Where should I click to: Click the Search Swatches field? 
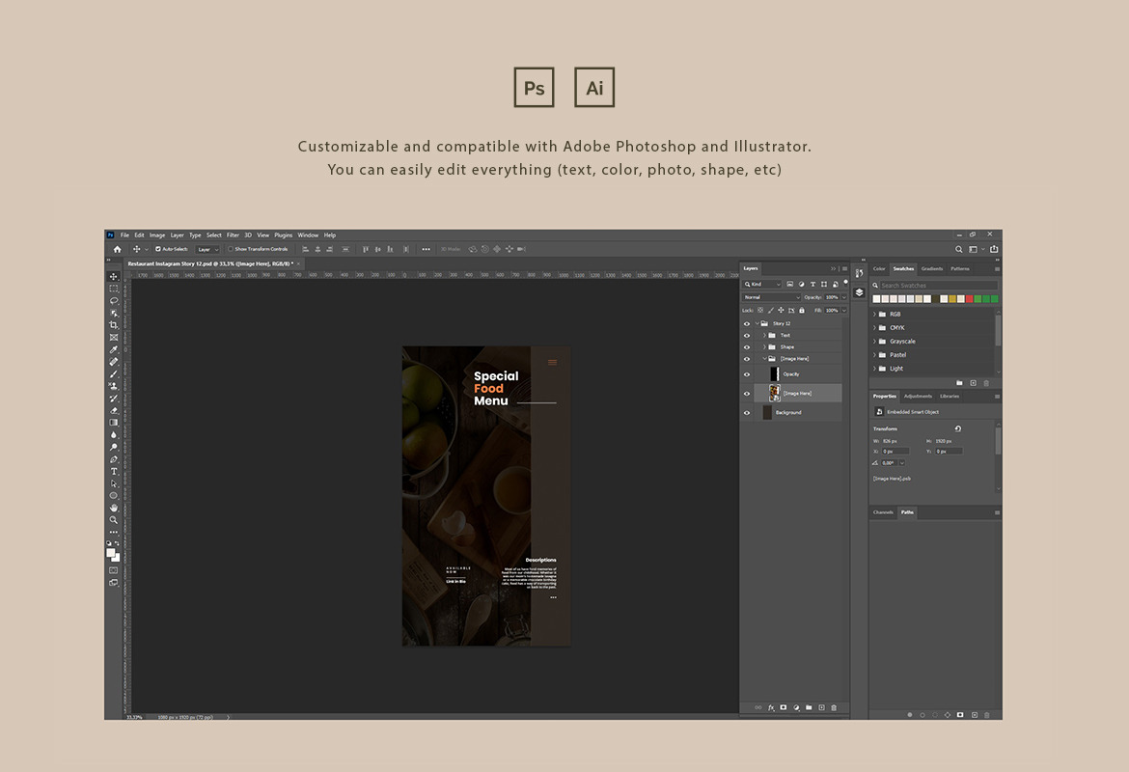coord(939,286)
